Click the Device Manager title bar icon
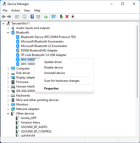140x143 pixels. 4,4
